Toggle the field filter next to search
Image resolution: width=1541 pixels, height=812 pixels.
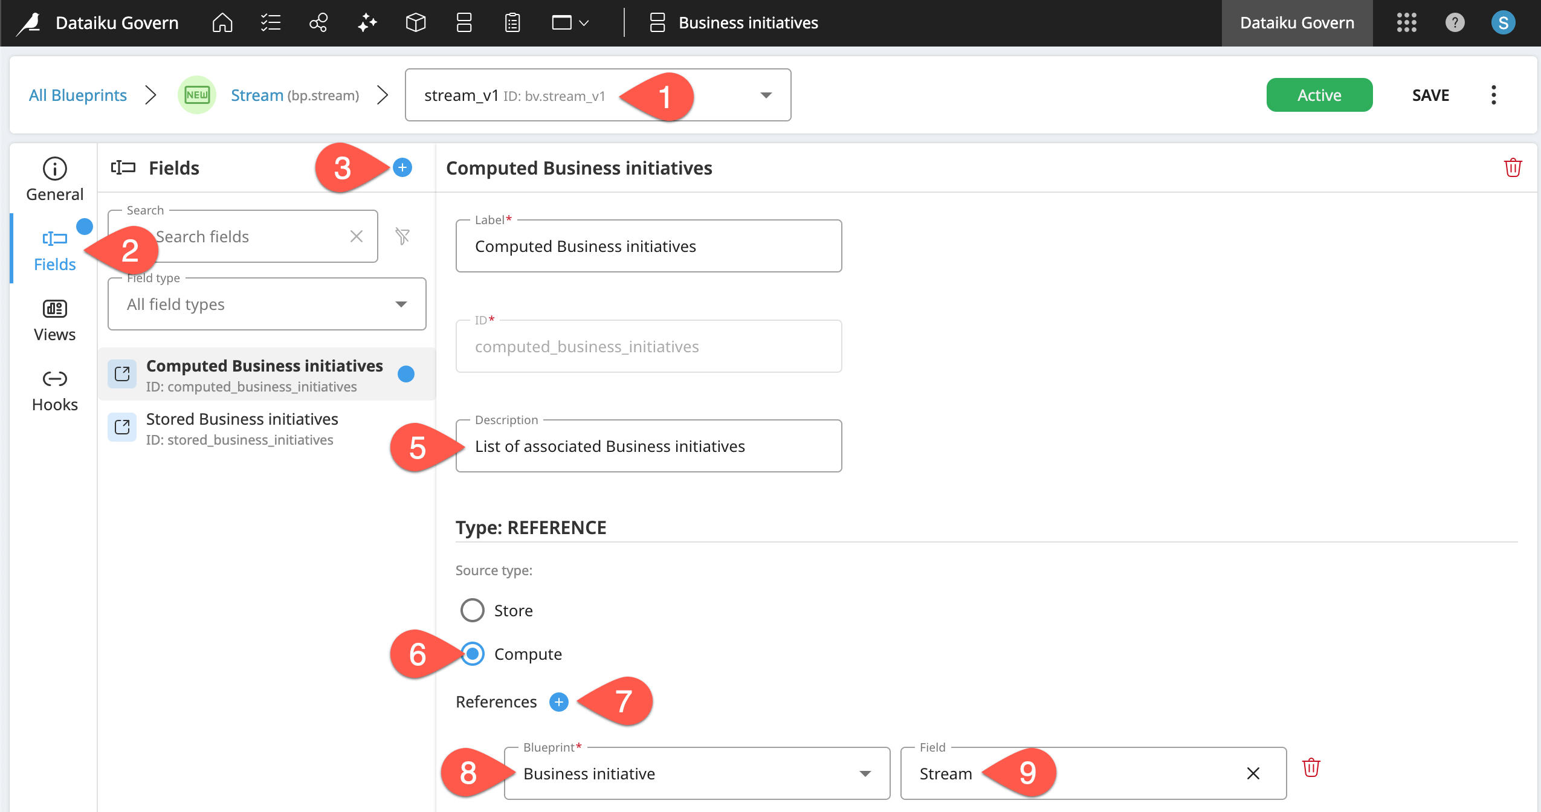point(402,236)
